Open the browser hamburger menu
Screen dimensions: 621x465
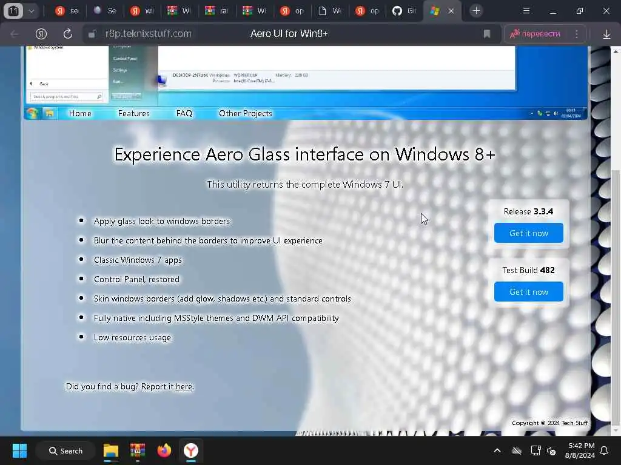[526, 11]
